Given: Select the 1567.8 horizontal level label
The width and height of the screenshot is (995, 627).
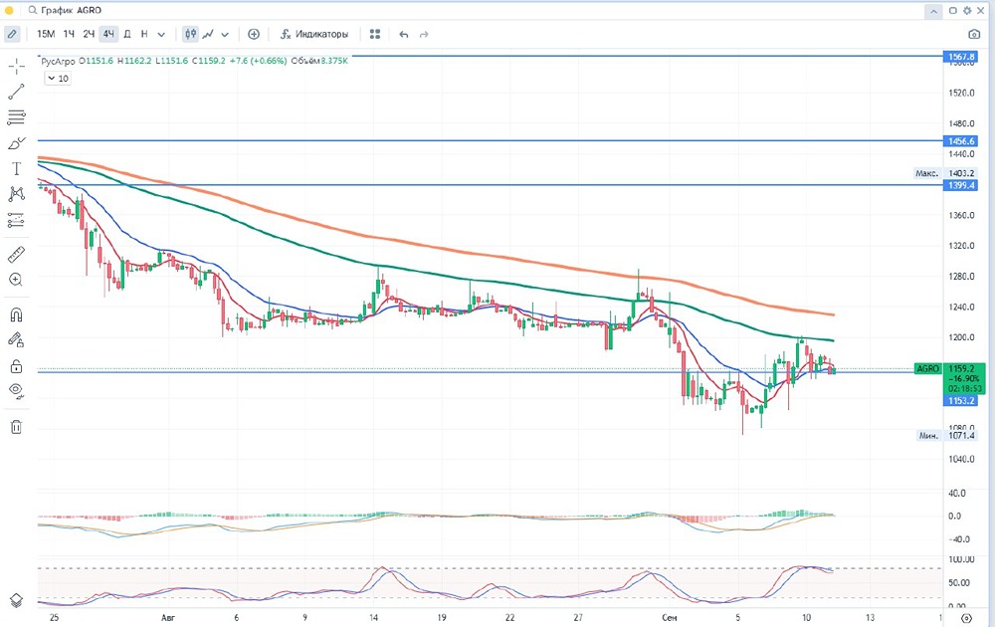Looking at the screenshot, I should click(x=961, y=57).
